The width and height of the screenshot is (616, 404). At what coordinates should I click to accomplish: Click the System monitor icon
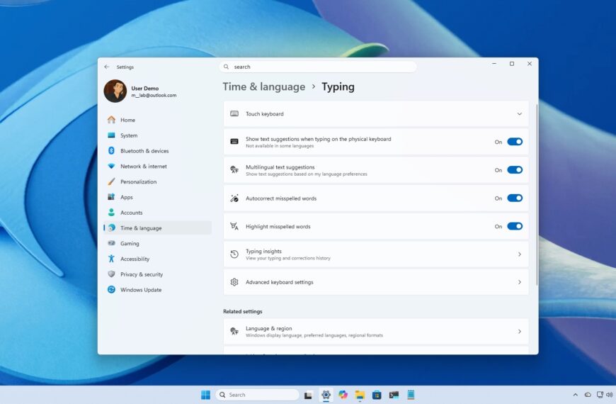112,135
